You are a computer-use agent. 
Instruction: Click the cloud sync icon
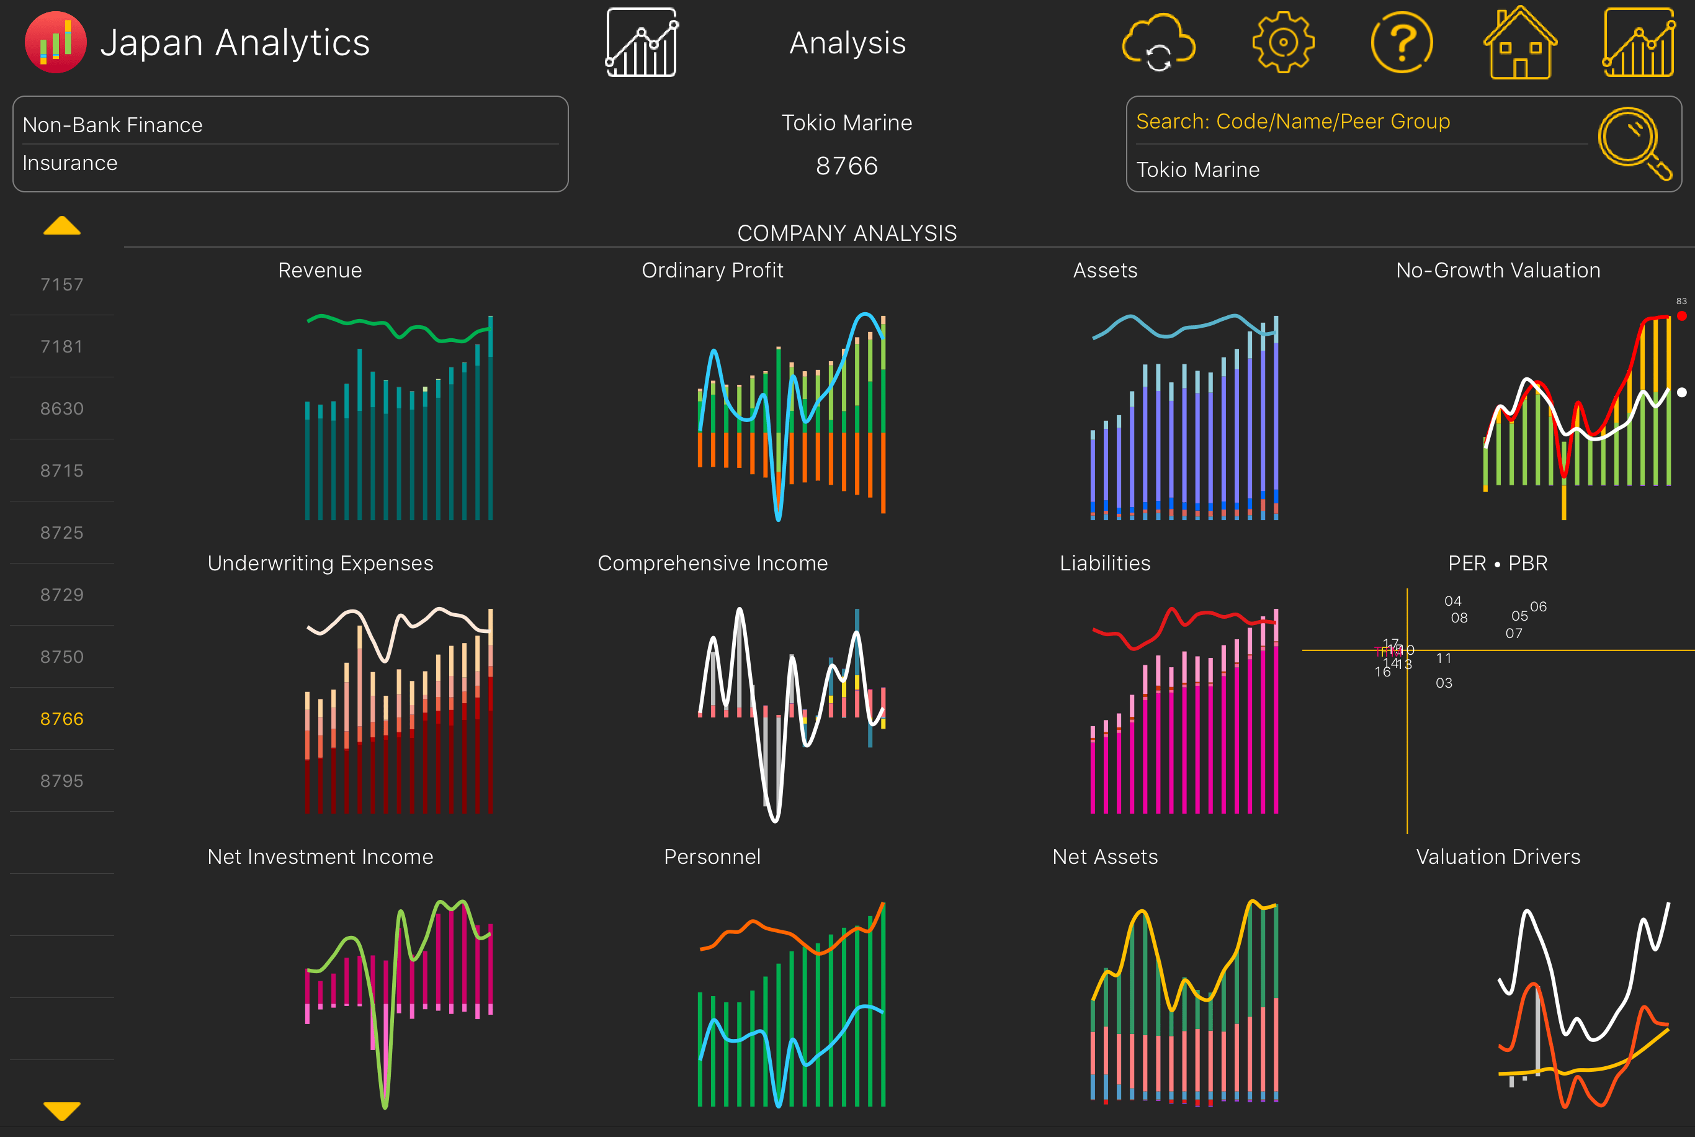tap(1158, 43)
